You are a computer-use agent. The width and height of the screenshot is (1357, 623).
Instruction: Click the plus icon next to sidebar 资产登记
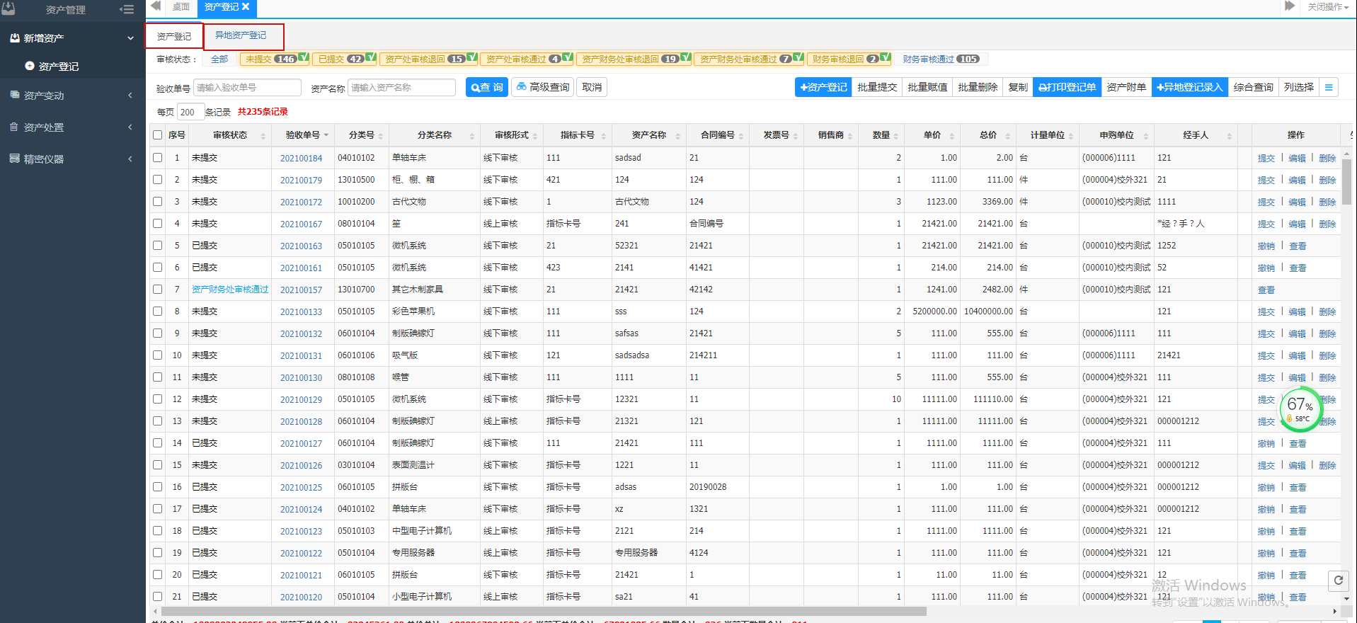30,66
